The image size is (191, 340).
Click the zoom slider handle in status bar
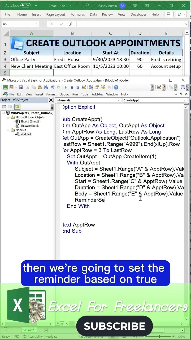[x=159, y=337]
